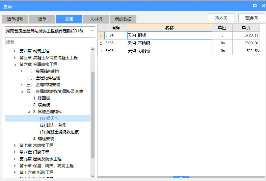Collapse 3. 其他金属构件 arrow
The image size is (266, 181).
tap(29, 112)
